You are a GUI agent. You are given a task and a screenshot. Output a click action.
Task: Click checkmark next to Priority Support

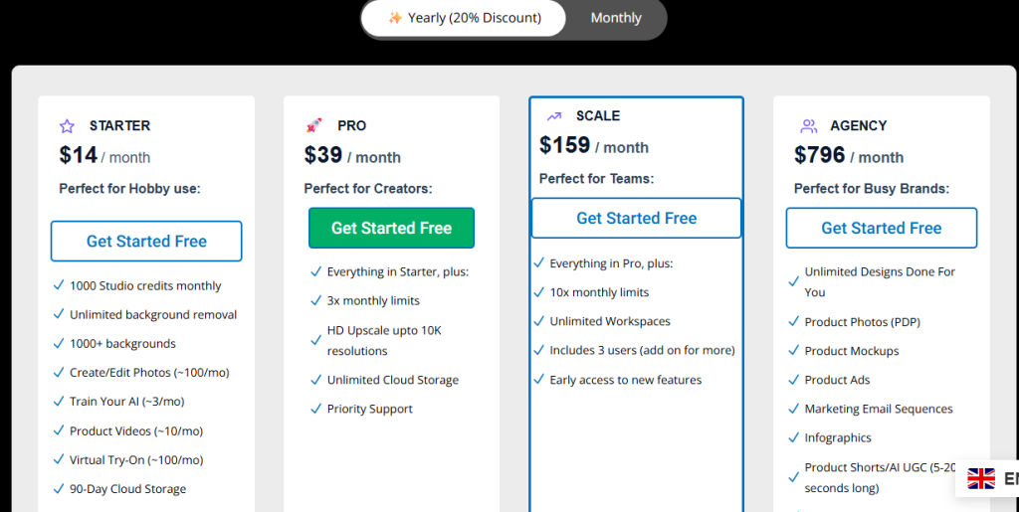[x=315, y=409]
